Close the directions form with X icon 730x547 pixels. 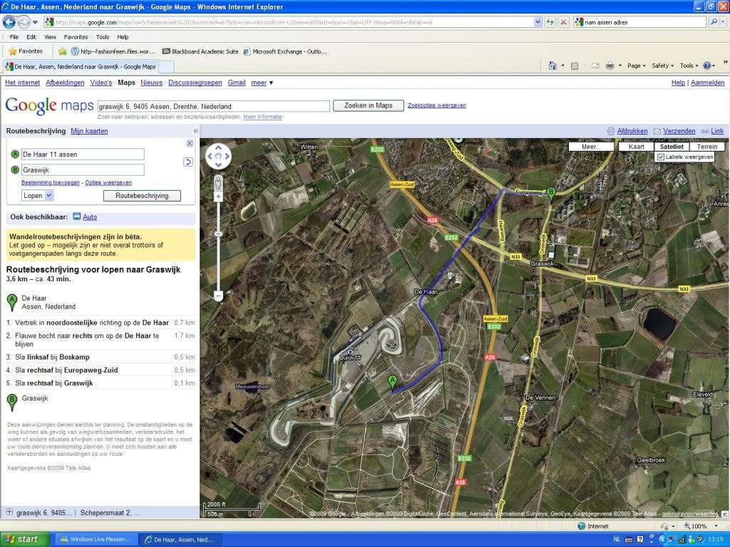pyautogui.click(x=190, y=143)
